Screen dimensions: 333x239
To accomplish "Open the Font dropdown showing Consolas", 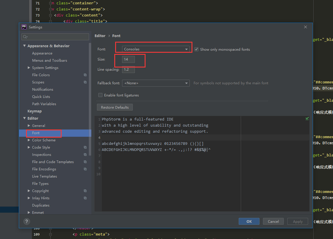I will point(156,49).
